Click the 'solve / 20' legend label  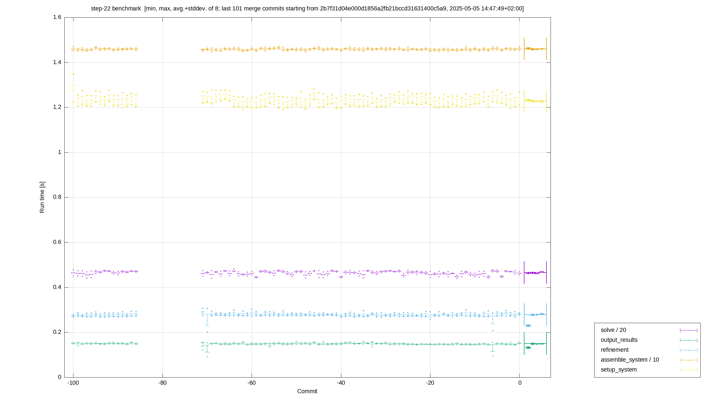[613, 330]
